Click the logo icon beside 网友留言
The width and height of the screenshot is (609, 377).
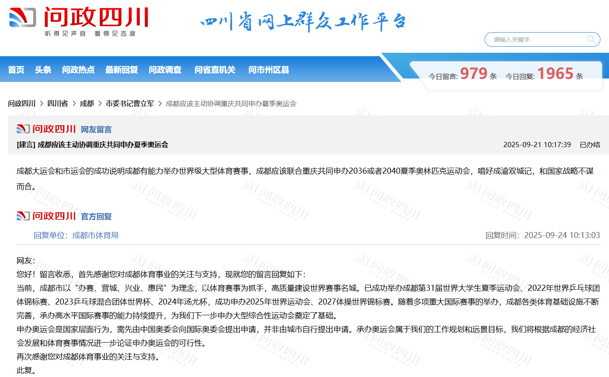pos(23,129)
